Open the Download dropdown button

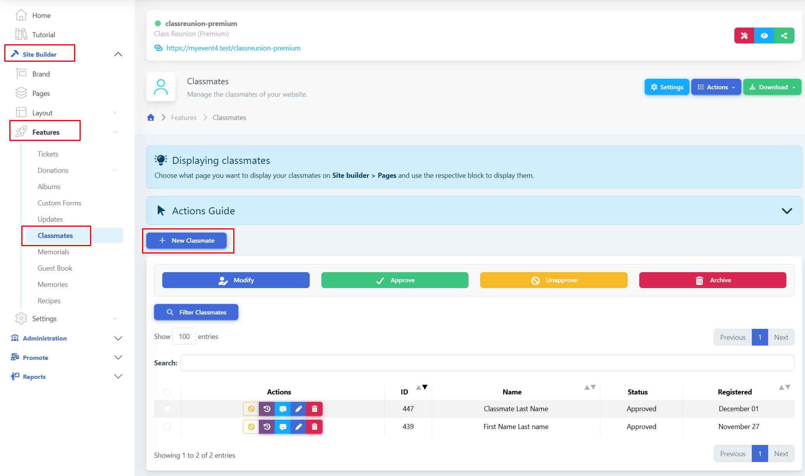click(772, 87)
